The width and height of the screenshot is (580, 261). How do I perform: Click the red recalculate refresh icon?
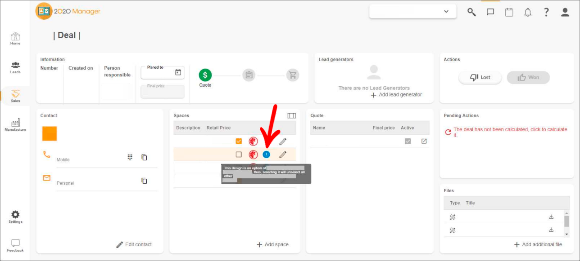[448, 132]
